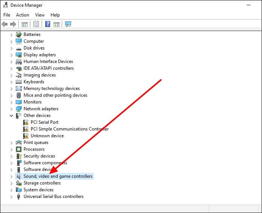Select the PCI Simple Communications Controller entry
The width and height of the screenshot is (262, 213).
coord(70,129)
